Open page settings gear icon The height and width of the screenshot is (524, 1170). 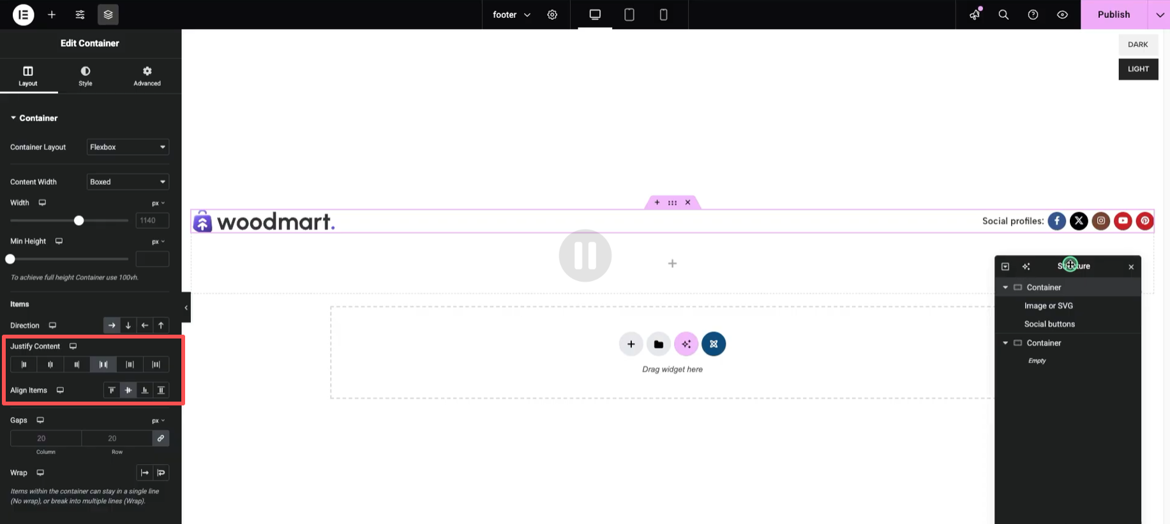click(552, 15)
